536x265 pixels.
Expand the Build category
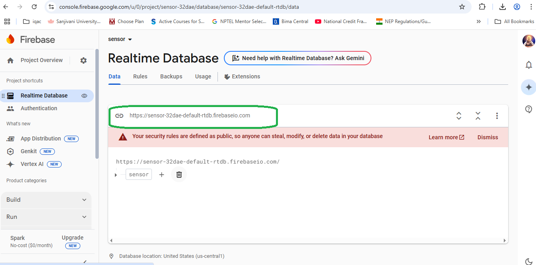coord(46,200)
